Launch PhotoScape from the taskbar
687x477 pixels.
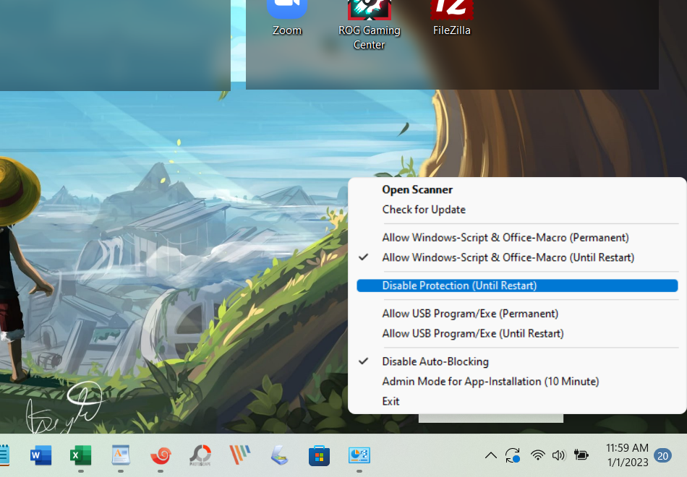[200, 455]
